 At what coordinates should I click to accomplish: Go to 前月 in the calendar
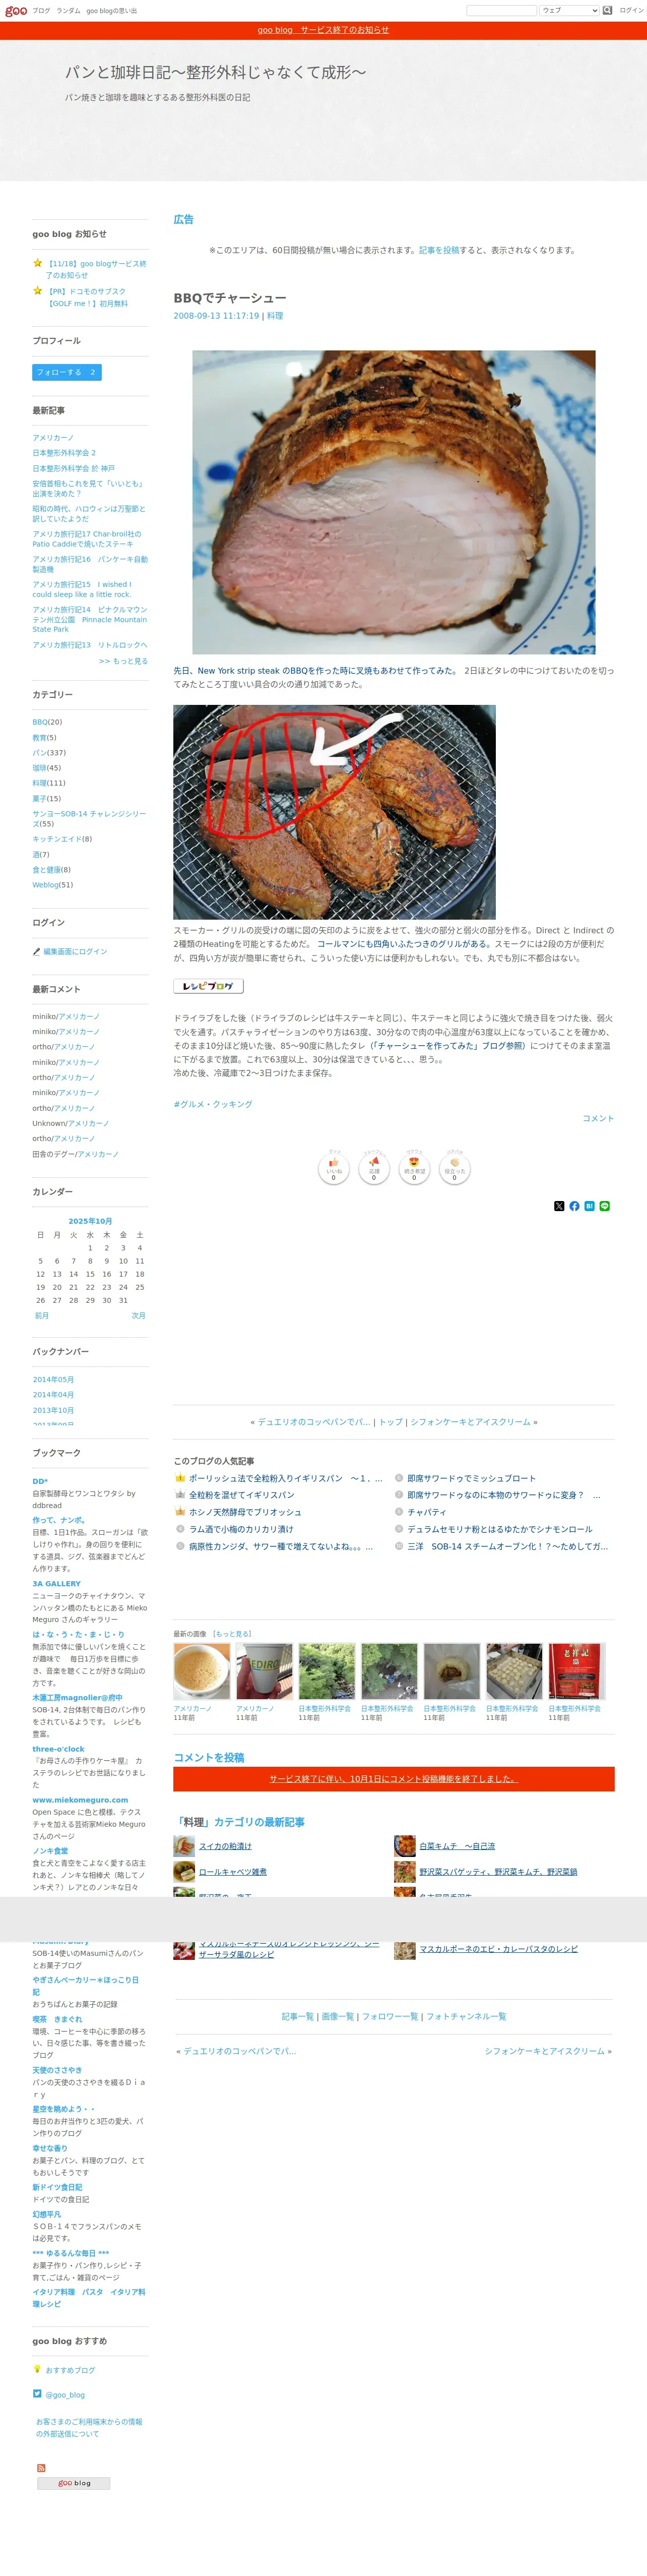tap(41, 1315)
